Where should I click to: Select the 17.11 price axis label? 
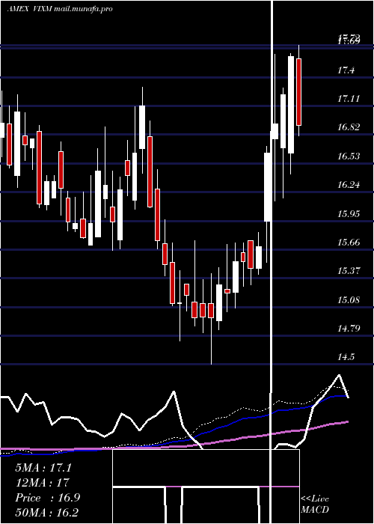point(349,99)
